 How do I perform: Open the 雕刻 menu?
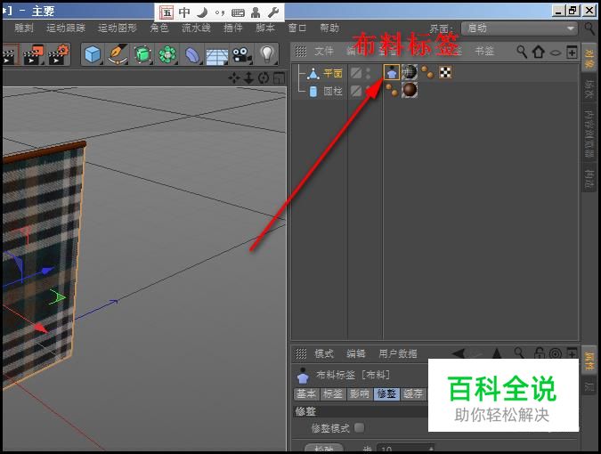(x=24, y=28)
